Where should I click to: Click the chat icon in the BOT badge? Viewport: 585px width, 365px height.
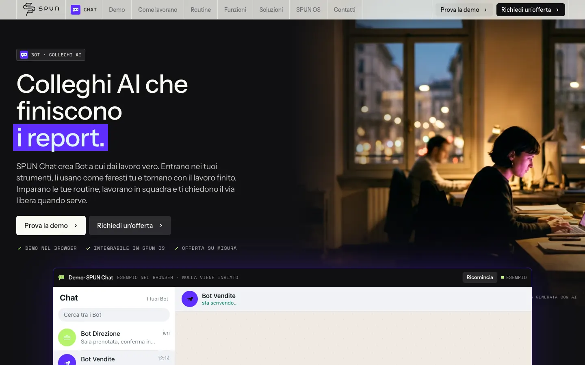[24, 55]
